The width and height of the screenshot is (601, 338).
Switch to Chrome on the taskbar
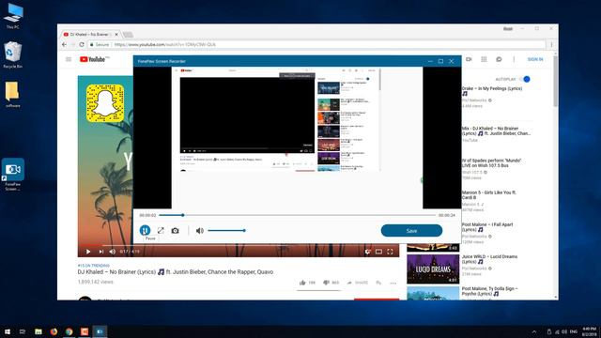click(69, 331)
